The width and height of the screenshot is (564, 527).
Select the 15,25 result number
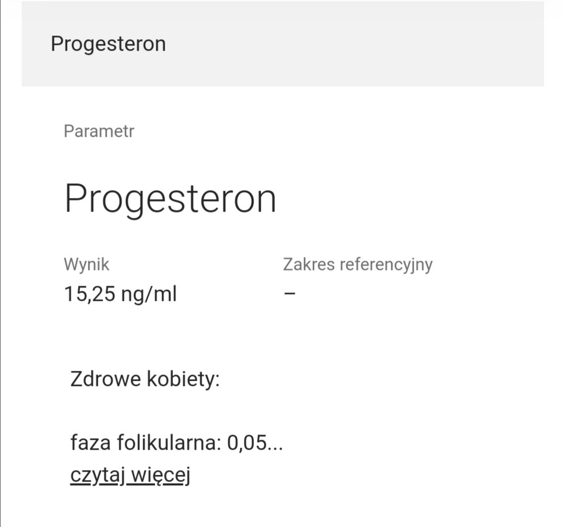[89, 295]
